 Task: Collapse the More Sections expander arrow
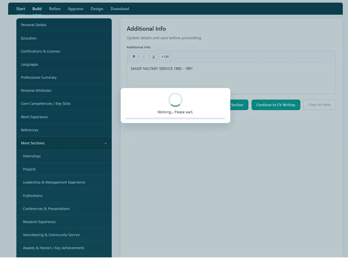pos(106,143)
